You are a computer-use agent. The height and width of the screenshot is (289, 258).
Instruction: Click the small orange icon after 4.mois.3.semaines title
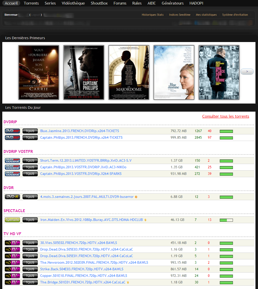(x=136, y=197)
